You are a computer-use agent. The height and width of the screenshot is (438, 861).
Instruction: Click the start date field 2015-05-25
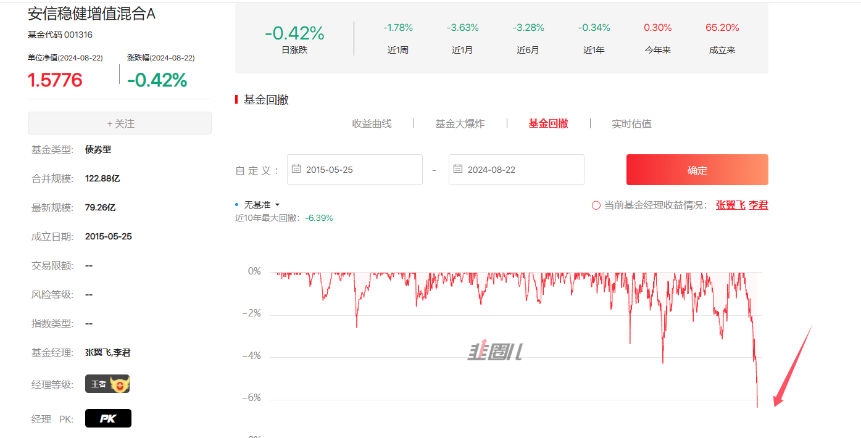point(355,170)
